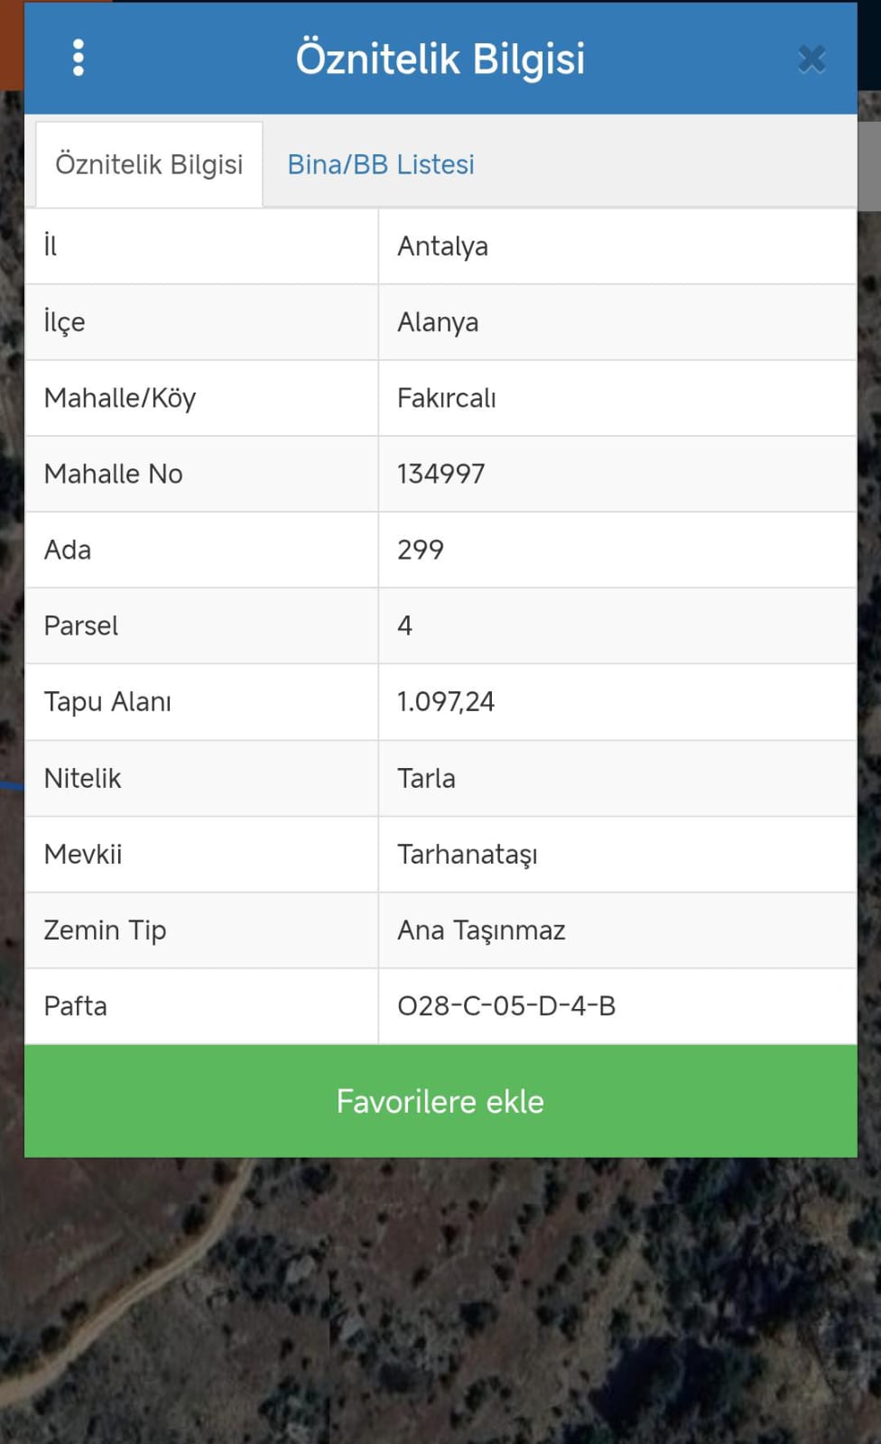The height and width of the screenshot is (1444, 881).
Task: Click the Pafta code O28-C-05-D-4-B
Action: (506, 1005)
